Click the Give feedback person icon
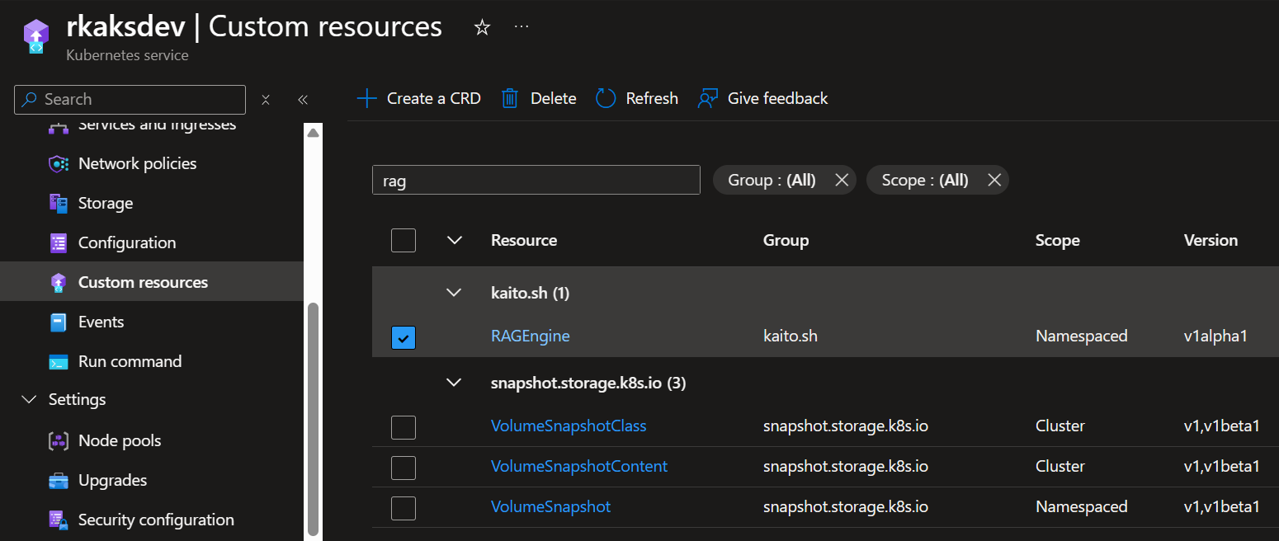The image size is (1279, 541). 708,99
